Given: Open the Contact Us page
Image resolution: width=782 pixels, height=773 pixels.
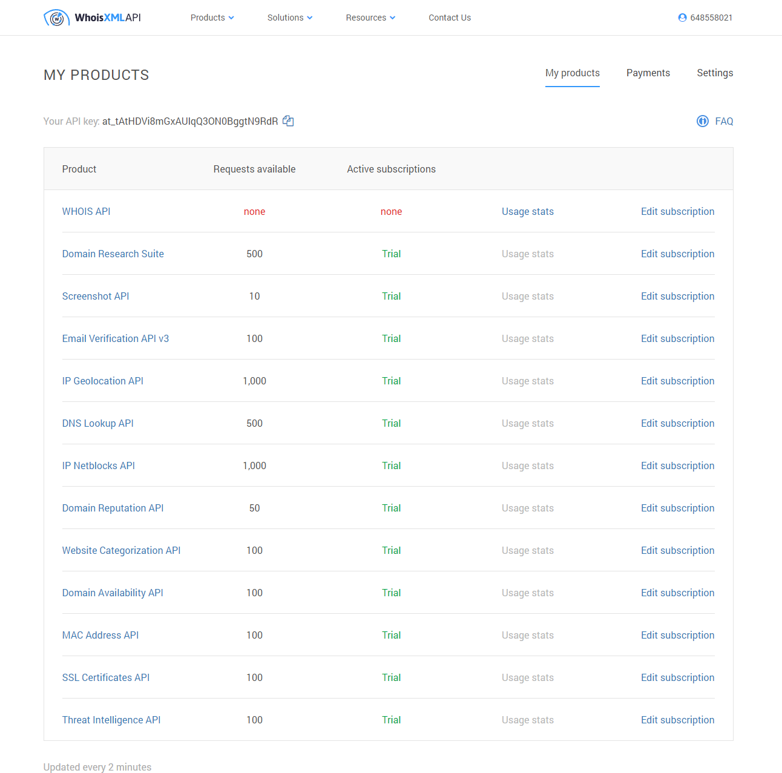Looking at the screenshot, I should click(x=450, y=18).
